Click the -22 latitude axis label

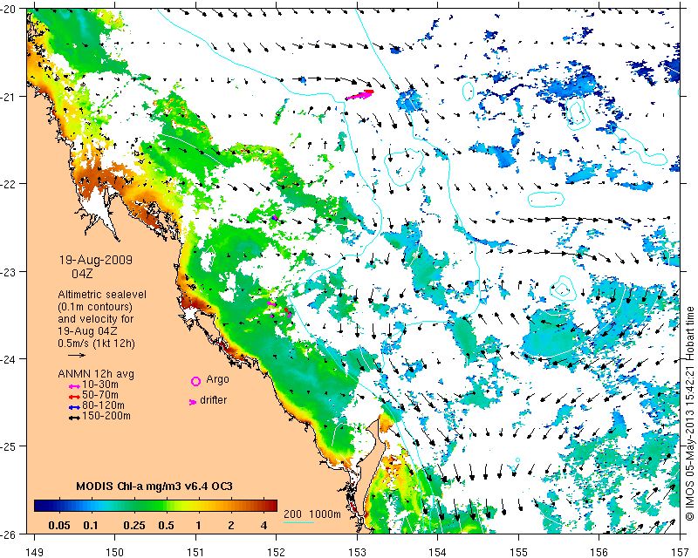tap(8, 184)
